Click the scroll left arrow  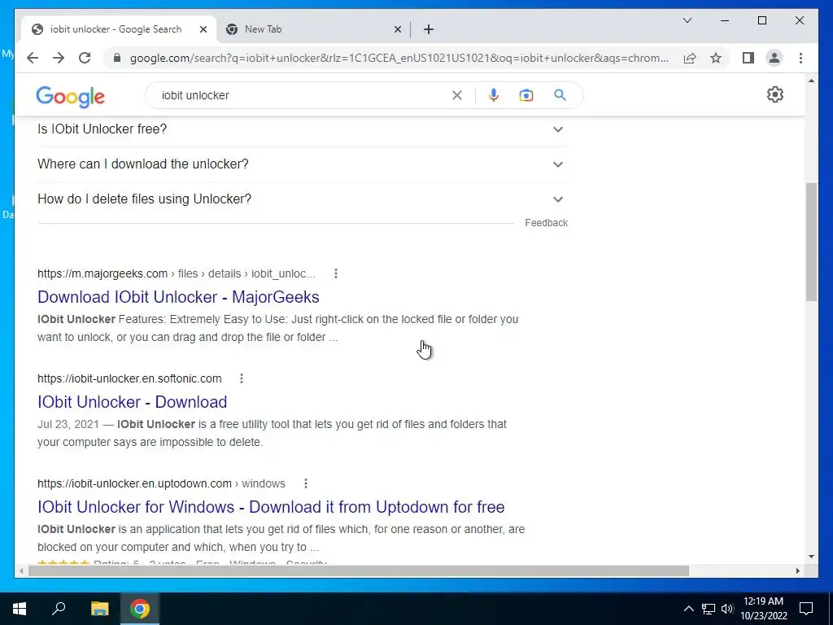point(21,571)
